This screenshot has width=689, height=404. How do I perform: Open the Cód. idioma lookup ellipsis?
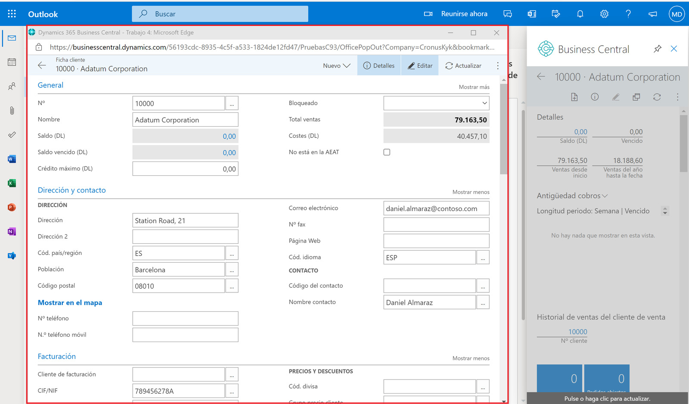483,258
